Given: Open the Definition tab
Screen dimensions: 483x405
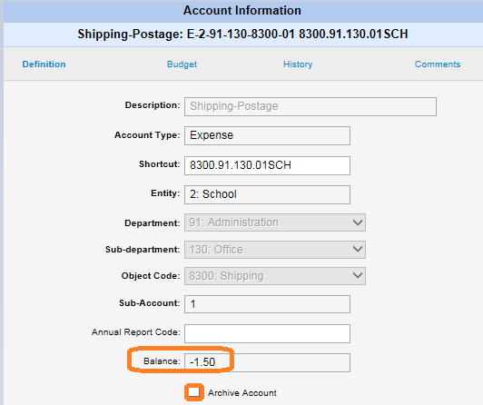Looking at the screenshot, I should (44, 64).
